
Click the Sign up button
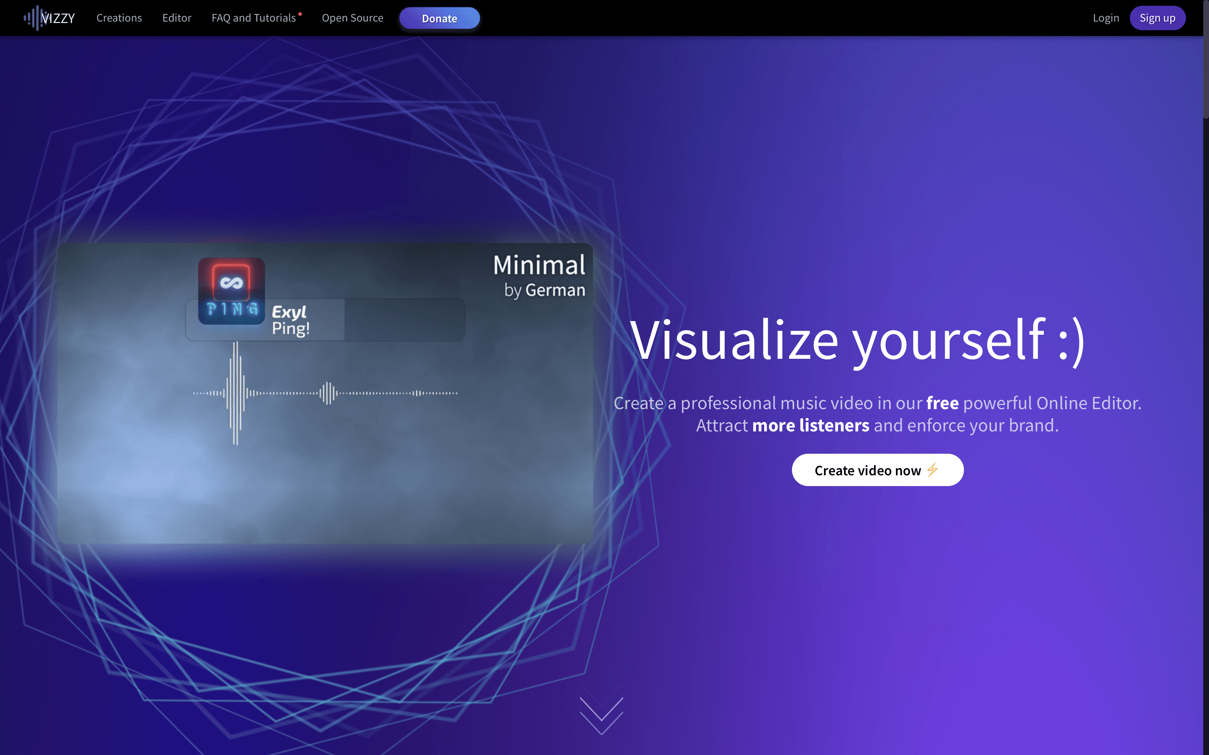point(1157,18)
